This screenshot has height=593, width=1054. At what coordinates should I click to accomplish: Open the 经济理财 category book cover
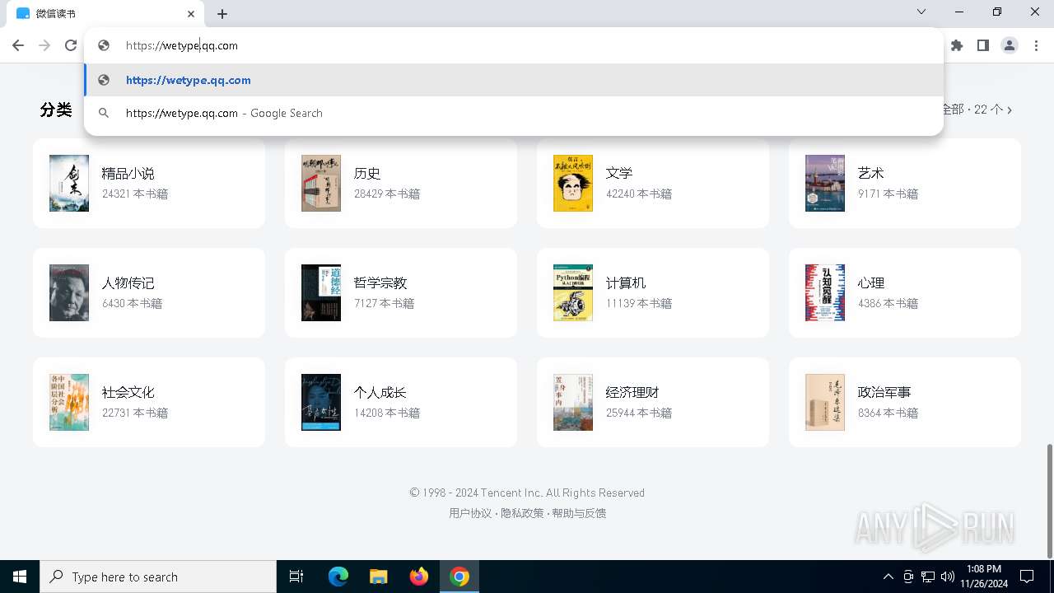pos(573,402)
